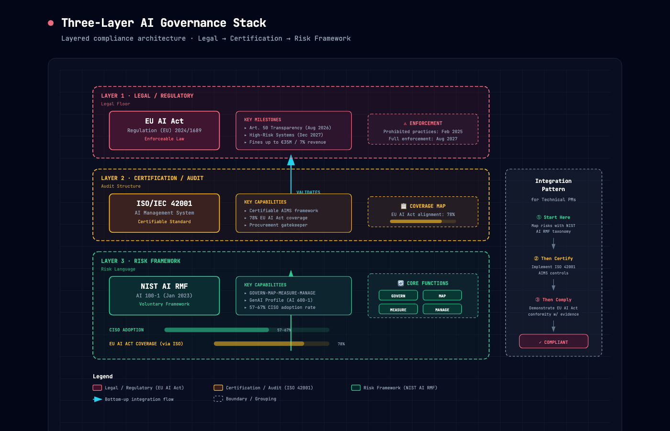
Task: Click 'Prohibited practices: Feb 2025' text
Action: 423,132
